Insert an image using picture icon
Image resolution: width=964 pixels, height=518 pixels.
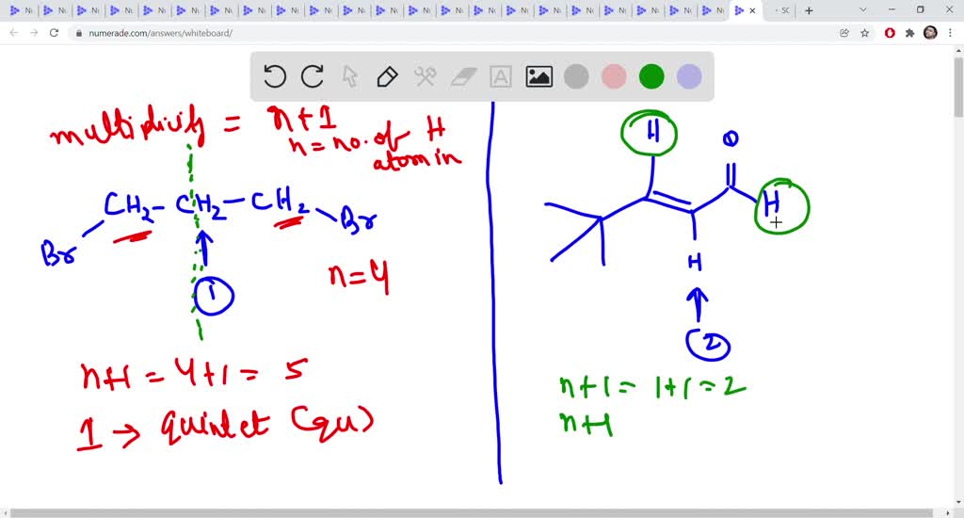pyautogui.click(x=538, y=76)
